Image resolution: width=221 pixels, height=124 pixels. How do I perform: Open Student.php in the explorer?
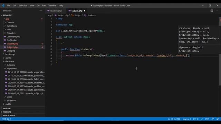12,44
